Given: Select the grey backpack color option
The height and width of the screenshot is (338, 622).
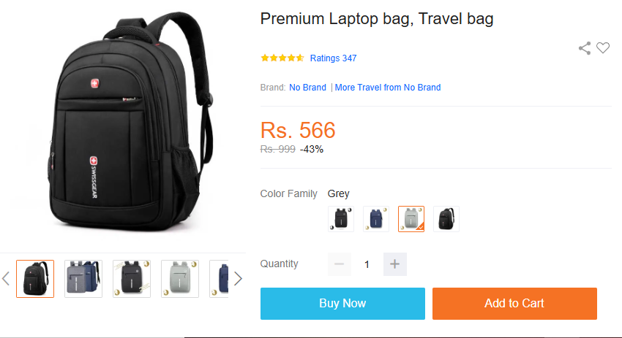Looking at the screenshot, I should point(411,219).
